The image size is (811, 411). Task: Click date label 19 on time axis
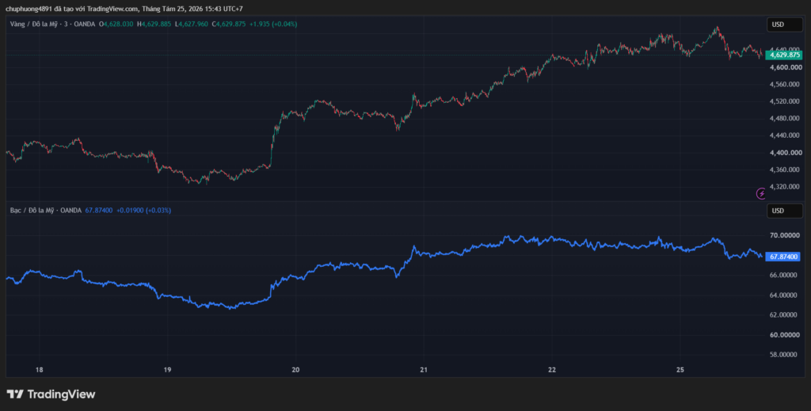tap(167, 370)
